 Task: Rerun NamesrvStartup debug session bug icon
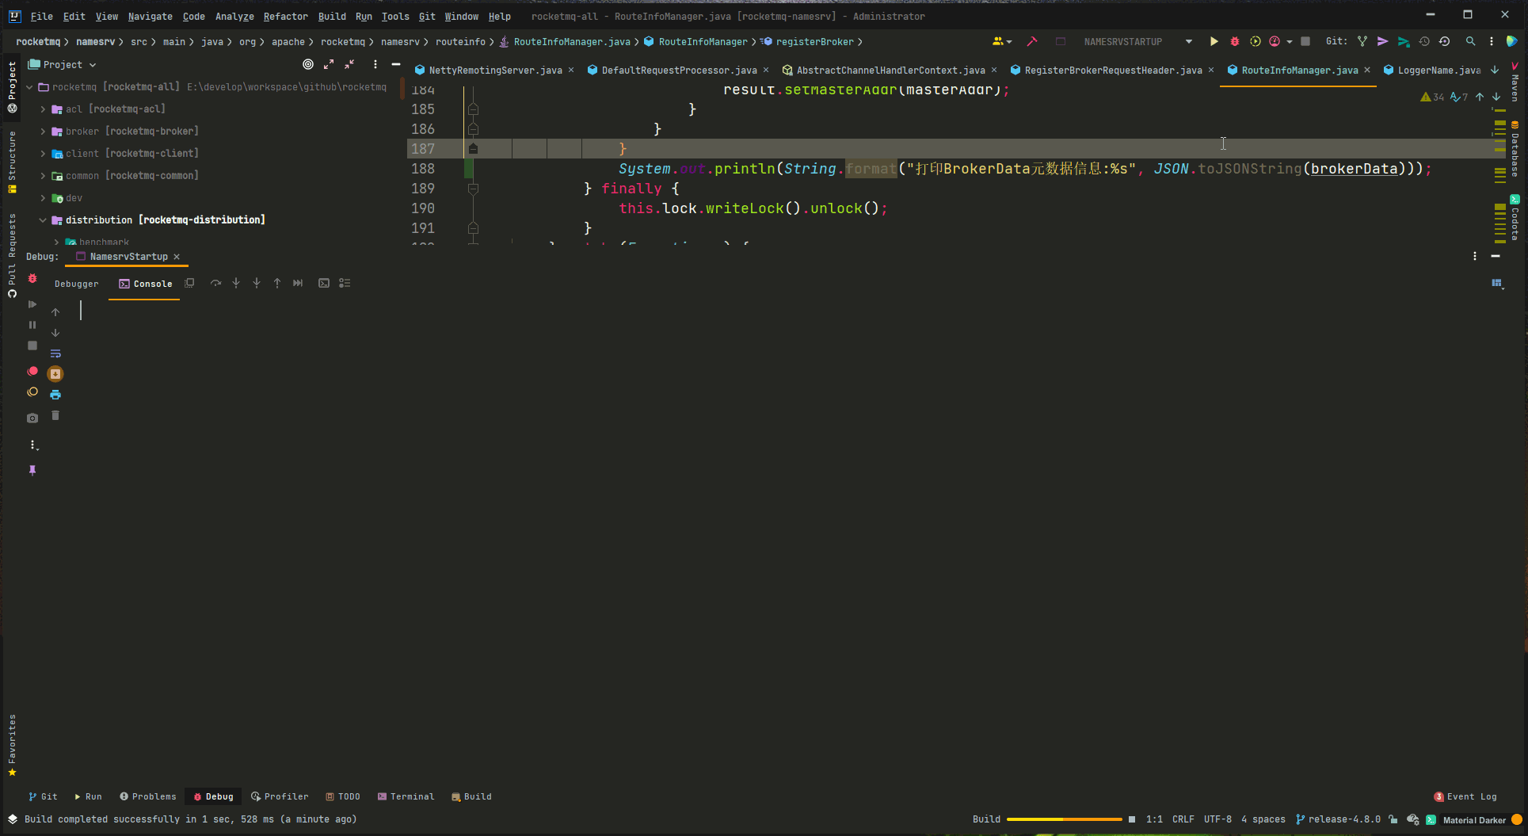32,278
